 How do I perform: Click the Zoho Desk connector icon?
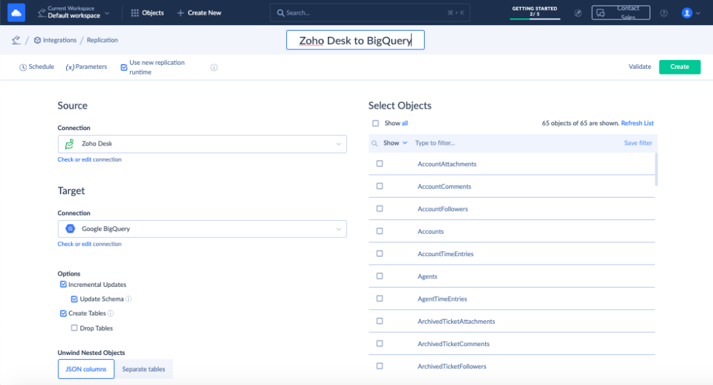(70, 143)
